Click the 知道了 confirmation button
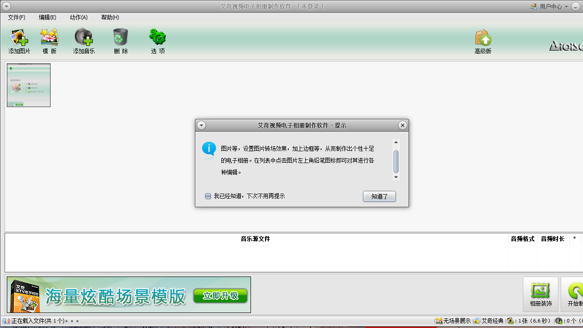Viewport: 583px width, 328px height. 379,196
